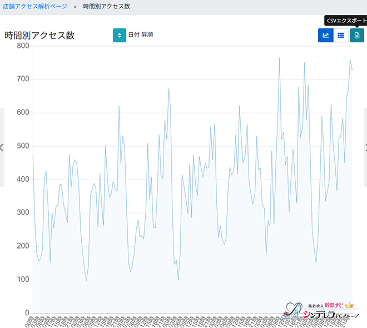Click the left chevron arrow beside chart
This screenshot has height=328, width=367.
(x=2, y=147)
